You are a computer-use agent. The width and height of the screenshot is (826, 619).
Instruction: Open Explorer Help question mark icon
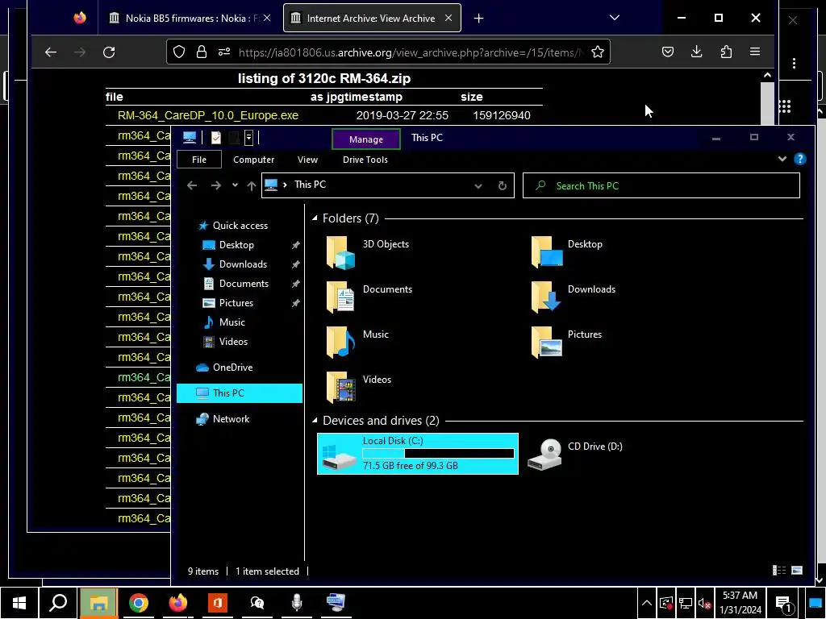pos(799,159)
